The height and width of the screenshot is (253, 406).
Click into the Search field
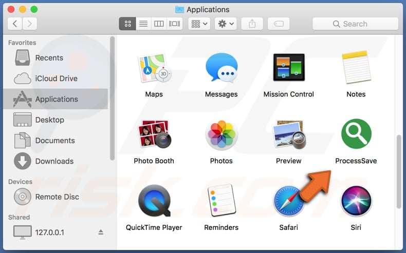355,24
